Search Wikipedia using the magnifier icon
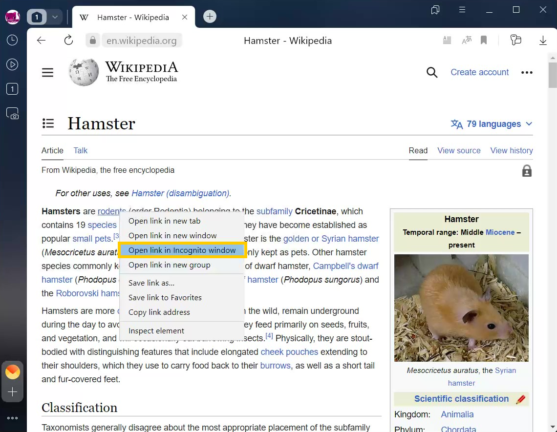This screenshot has width=557, height=432. pos(432,72)
